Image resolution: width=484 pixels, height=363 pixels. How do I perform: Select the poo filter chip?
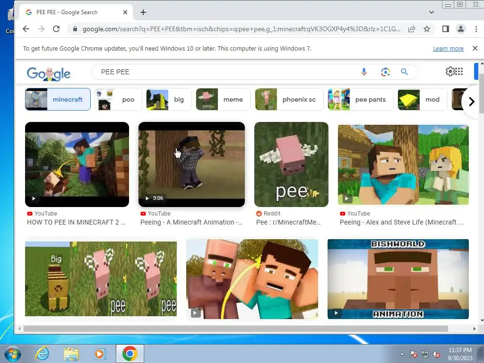(118, 99)
